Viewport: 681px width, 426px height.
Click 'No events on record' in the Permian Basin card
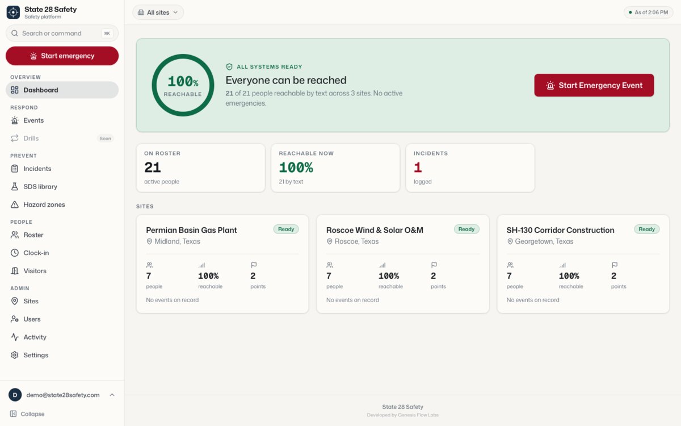click(173, 300)
